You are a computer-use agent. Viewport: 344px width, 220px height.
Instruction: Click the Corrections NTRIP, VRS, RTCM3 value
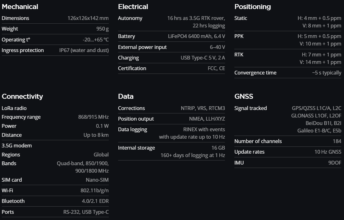[x=203, y=108]
